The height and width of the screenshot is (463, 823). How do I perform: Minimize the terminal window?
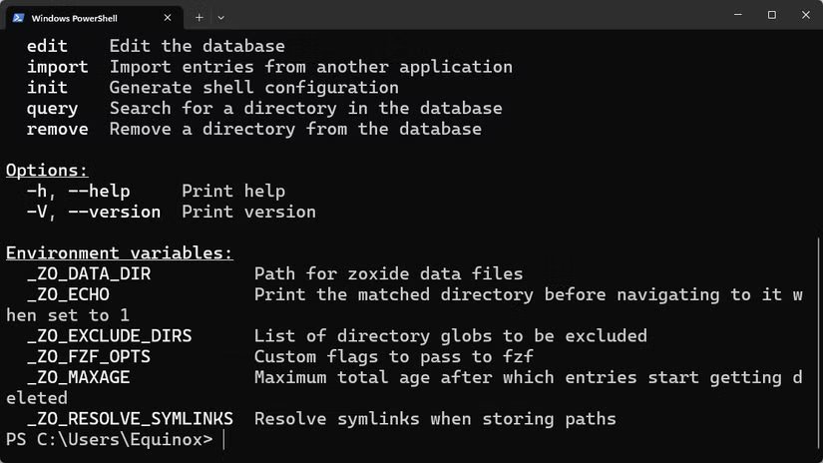tap(738, 15)
